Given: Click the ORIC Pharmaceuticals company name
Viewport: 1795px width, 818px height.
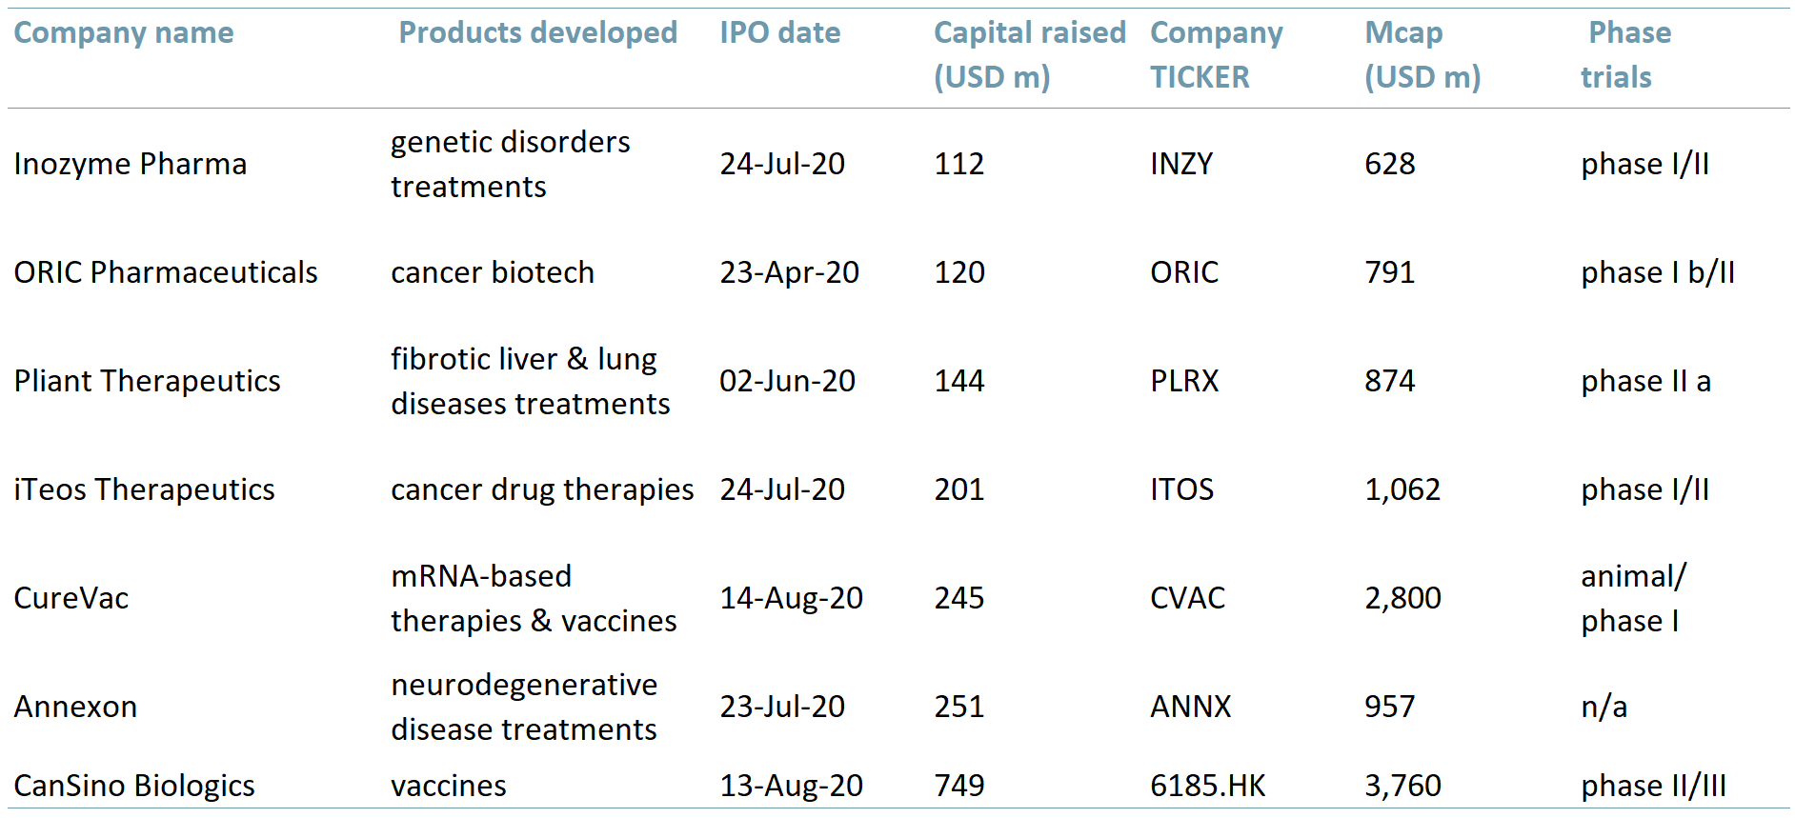Looking at the screenshot, I should 166,272.
